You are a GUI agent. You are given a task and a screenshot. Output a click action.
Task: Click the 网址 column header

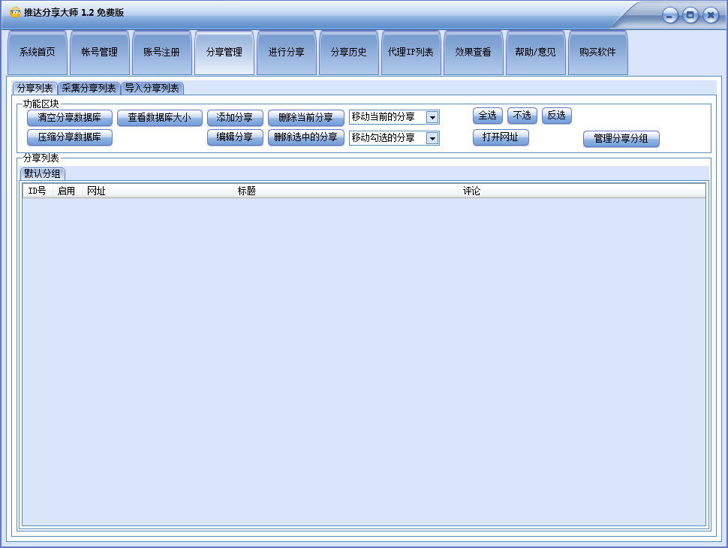158,191
